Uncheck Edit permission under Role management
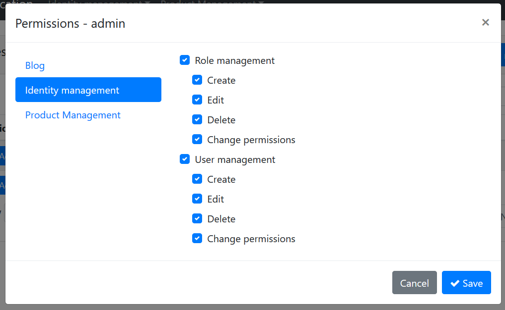The width and height of the screenshot is (505, 310). 197,100
